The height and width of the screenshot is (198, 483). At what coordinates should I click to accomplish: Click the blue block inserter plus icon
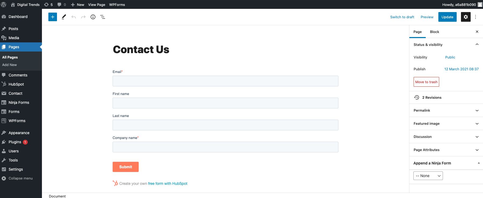(x=53, y=17)
